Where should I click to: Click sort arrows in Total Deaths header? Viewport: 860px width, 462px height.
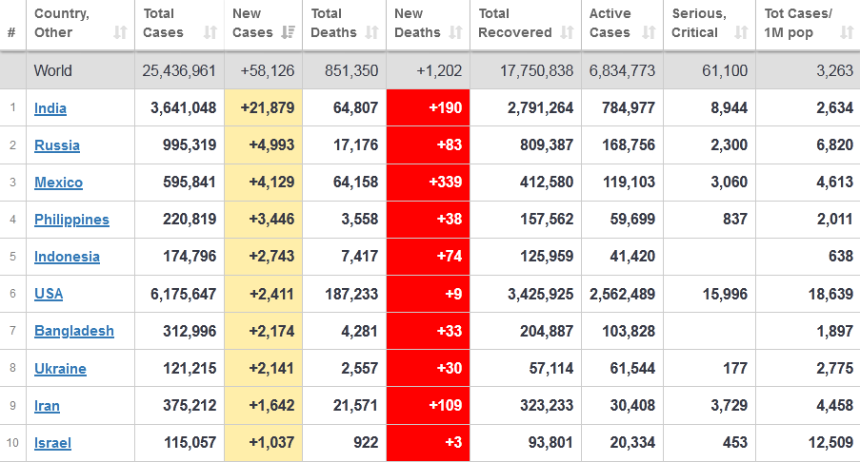coord(372,32)
